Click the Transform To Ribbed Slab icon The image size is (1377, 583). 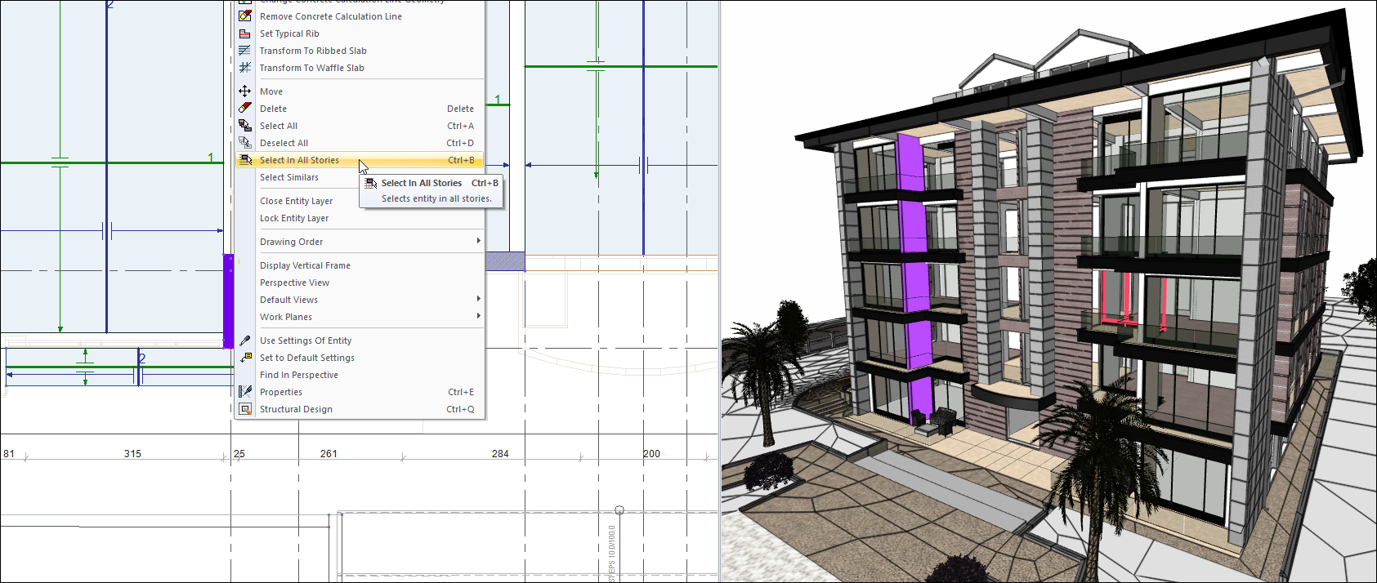click(x=244, y=51)
